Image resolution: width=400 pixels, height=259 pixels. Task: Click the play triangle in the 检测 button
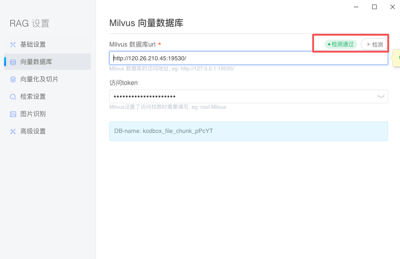coord(368,45)
